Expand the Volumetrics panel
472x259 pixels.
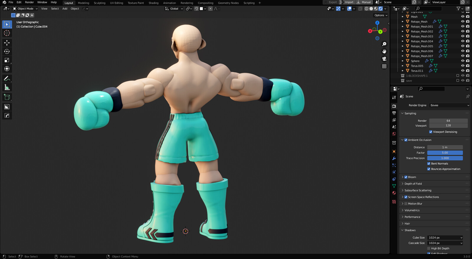(x=434, y=210)
